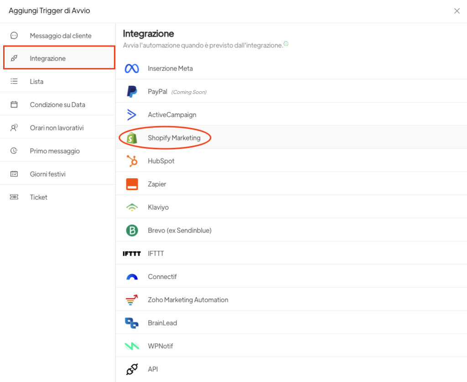Click the info icon beside integration description

pos(286,44)
